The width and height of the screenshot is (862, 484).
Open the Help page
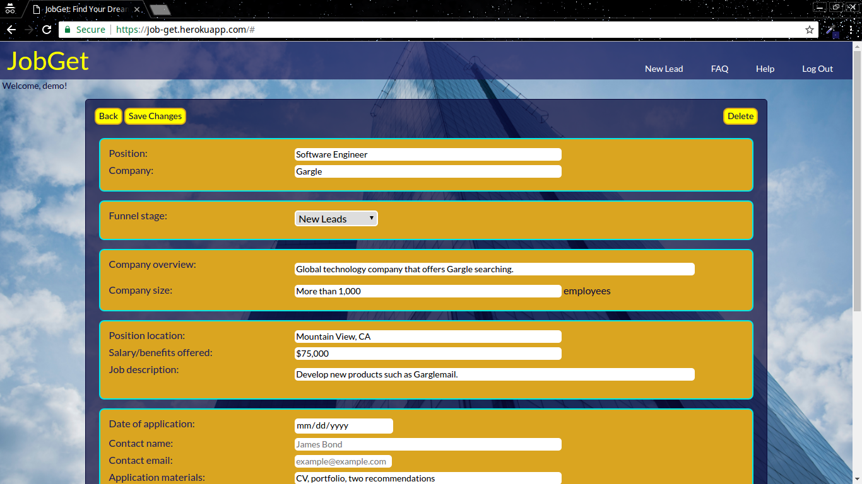tap(765, 69)
